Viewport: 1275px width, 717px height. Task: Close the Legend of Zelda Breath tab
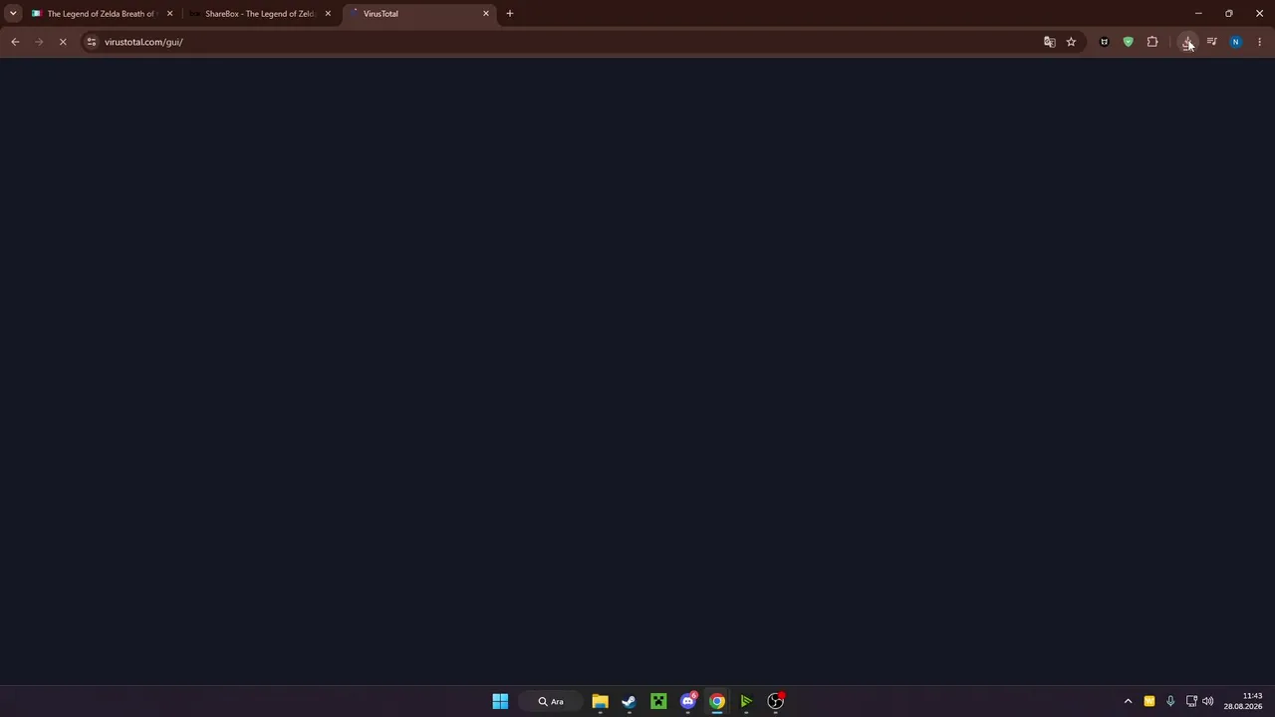click(169, 14)
